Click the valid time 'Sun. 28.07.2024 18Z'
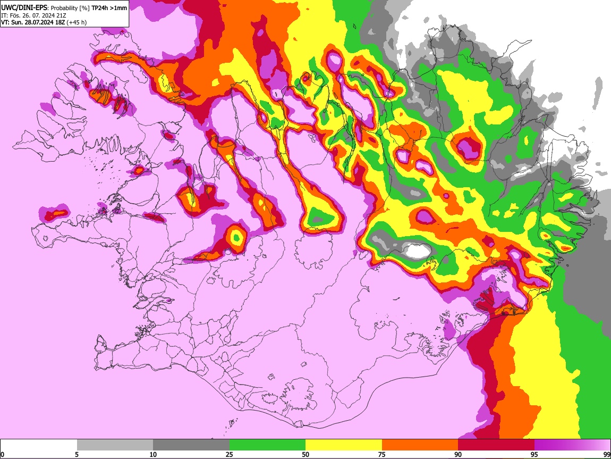Image resolution: width=611 pixels, height=459 pixels. (x=38, y=22)
